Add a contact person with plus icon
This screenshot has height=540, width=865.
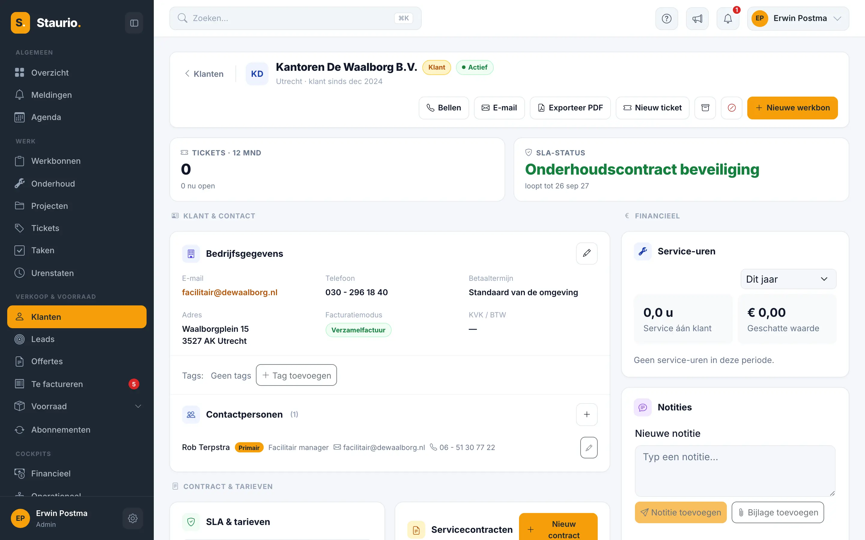pyautogui.click(x=587, y=414)
